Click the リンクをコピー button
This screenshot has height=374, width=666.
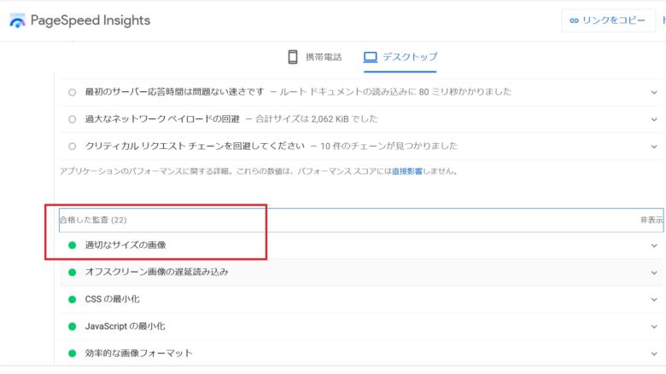point(608,20)
